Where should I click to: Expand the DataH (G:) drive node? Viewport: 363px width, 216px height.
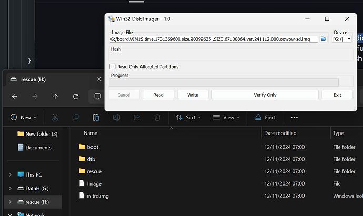click(10, 188)
